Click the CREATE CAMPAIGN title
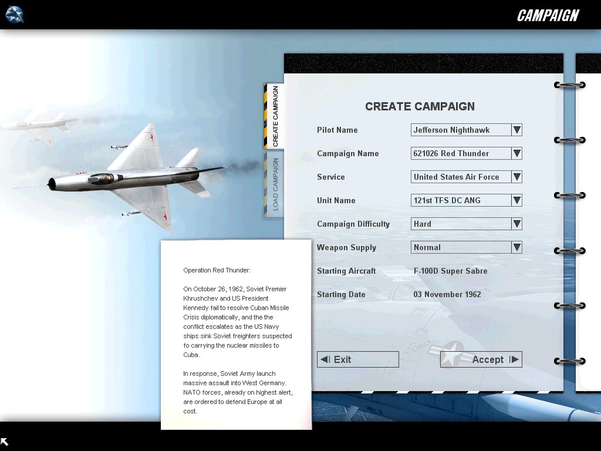 tap(420, 106)
